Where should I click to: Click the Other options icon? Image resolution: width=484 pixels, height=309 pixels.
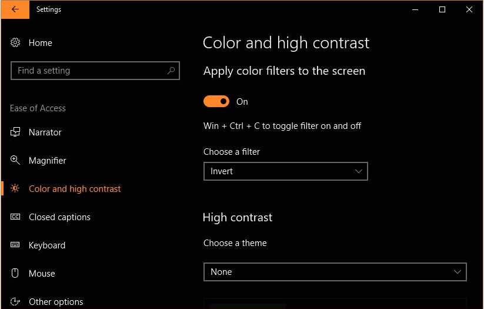[x=15, y=301]
